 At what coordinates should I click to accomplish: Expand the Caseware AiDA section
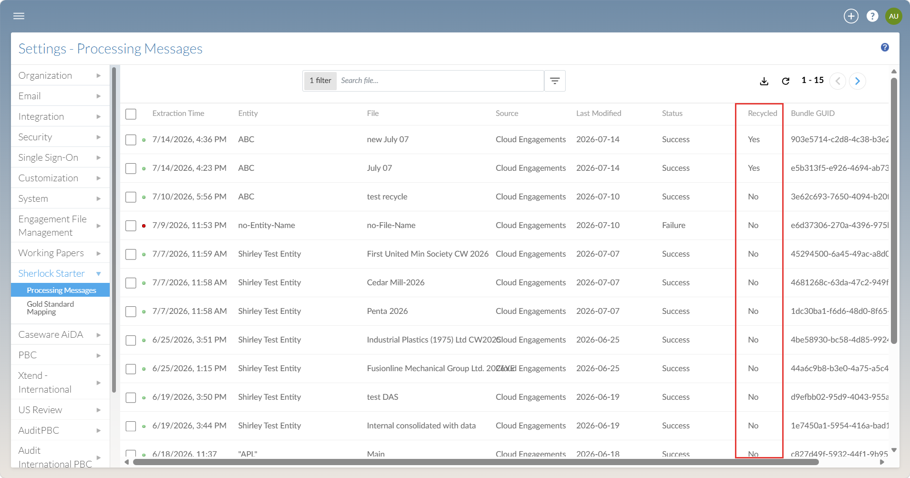[x=60, y=334]
